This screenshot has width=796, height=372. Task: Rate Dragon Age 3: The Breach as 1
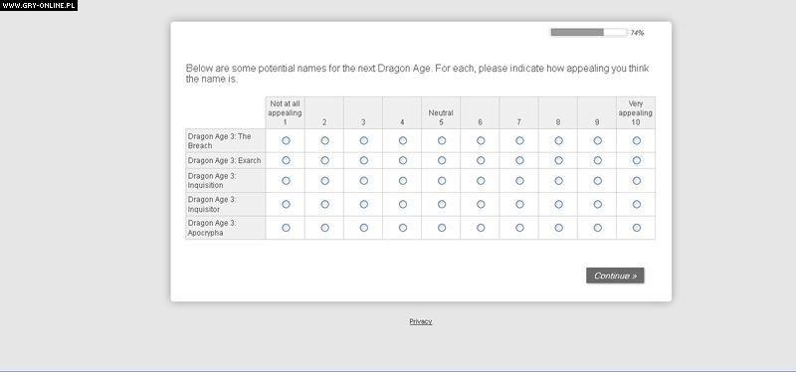pos(286,140)
